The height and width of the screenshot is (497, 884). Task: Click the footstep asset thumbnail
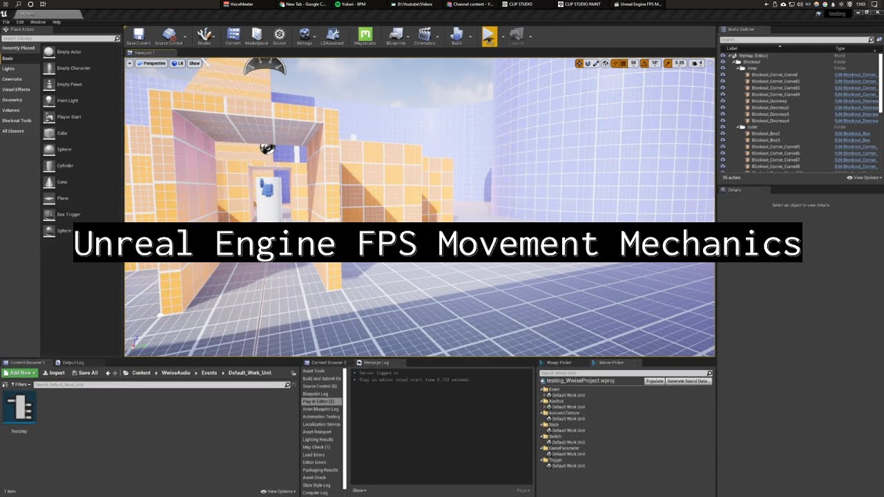(x=19, y=408)
